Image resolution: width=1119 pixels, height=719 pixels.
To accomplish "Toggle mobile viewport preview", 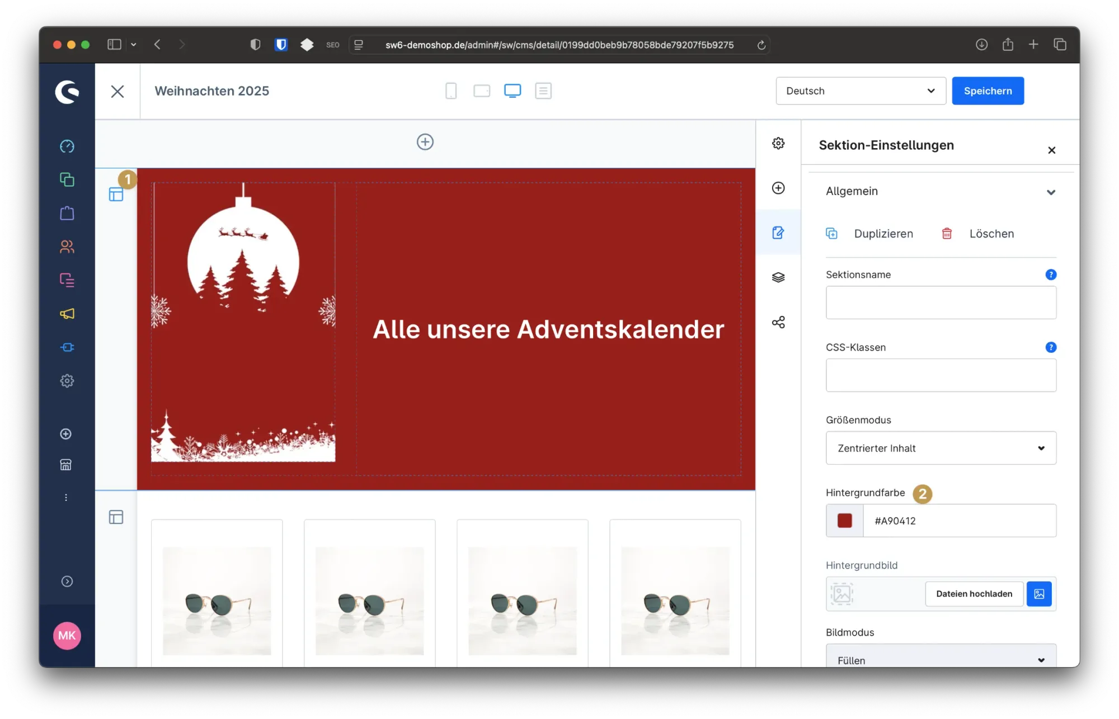I will coord(451,91).
